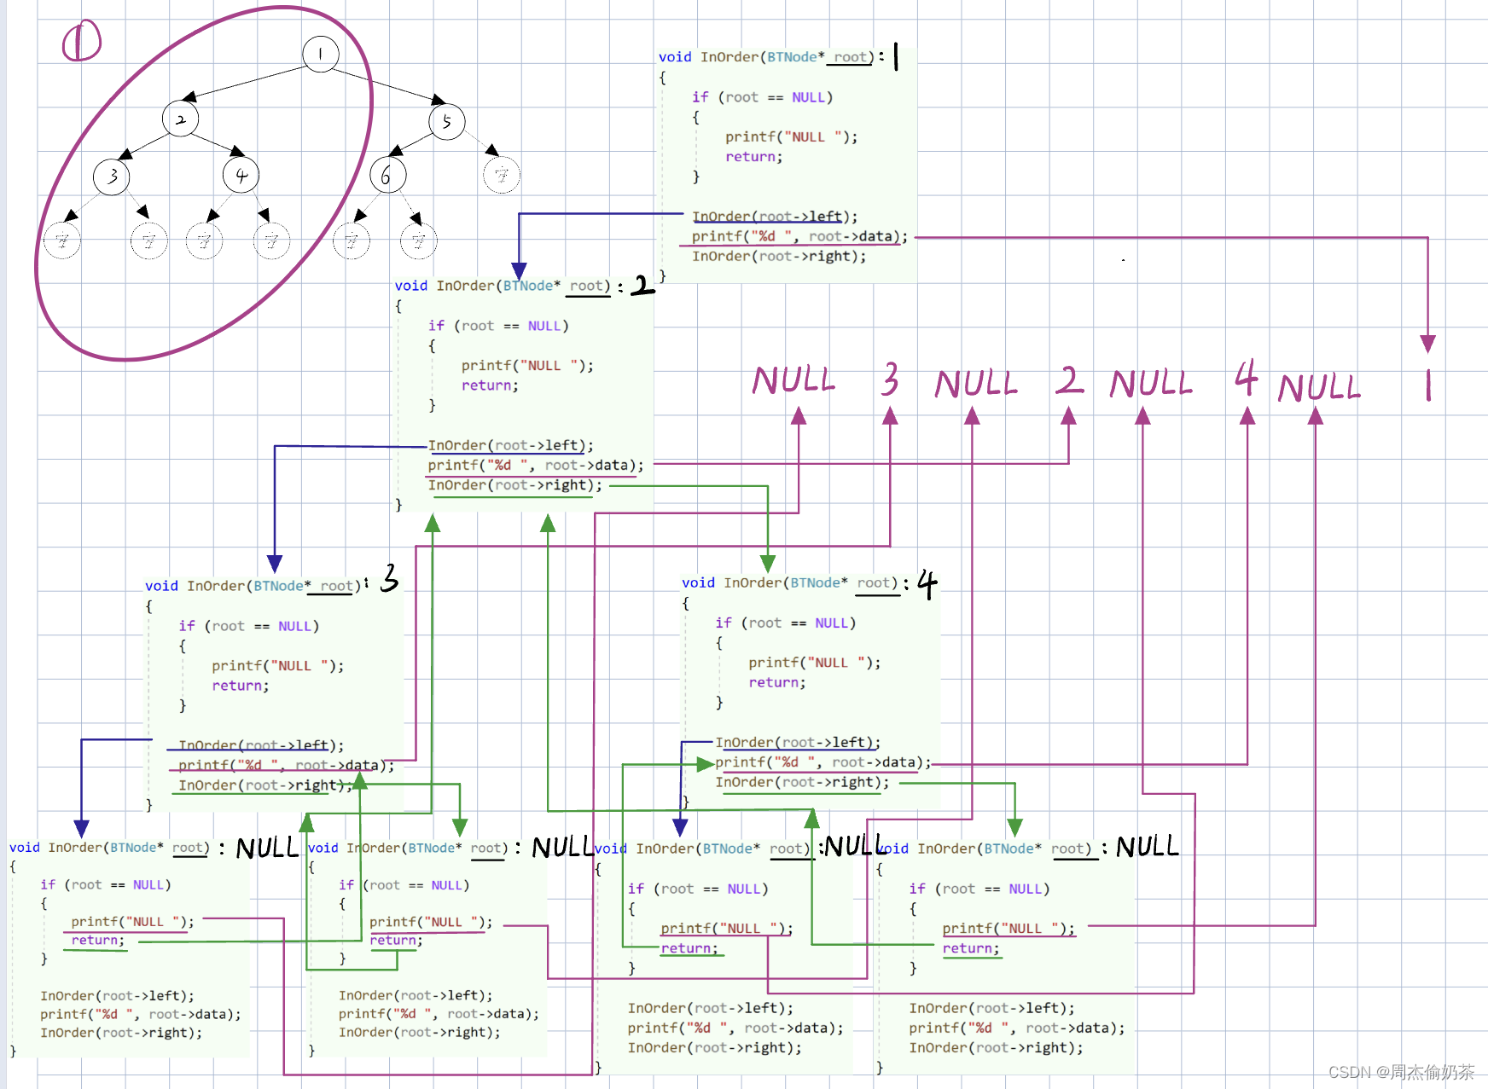This screenshot has height=1089, width=1488.
Task: Click handwritten label 4 beside function header
Action: click(x=927, y=584)
